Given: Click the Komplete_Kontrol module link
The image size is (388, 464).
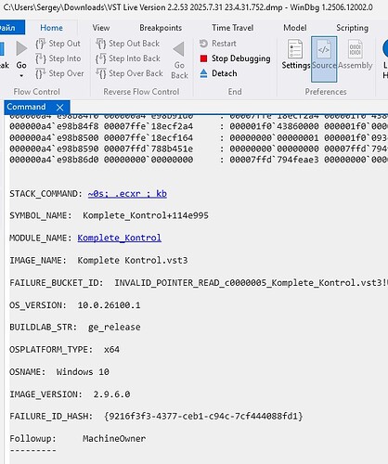Looking at the screenshot, I should click(x=119, y=238).
